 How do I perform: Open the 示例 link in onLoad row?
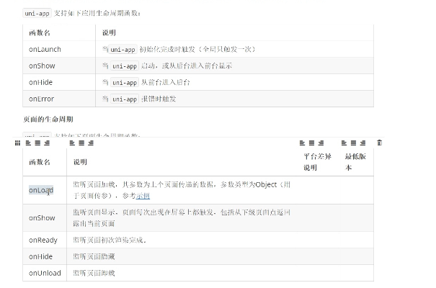pos(143,196)
